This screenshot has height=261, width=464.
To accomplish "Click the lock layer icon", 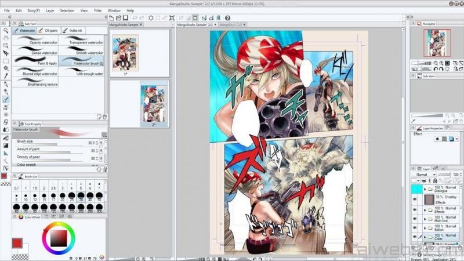I will [435, 181].
